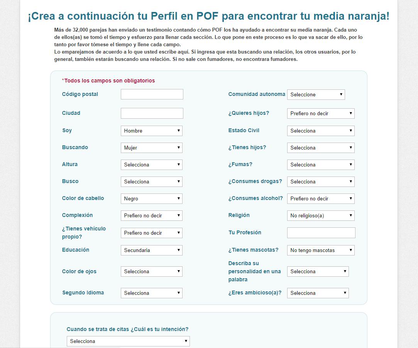Open the dating intention Selecciona dropdown
This screenshot has height=348, width=418.
pos(128,341)
